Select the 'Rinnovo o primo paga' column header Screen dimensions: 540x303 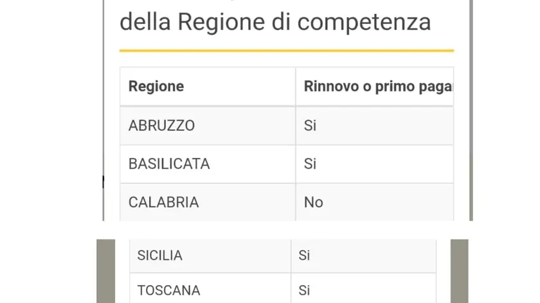(375, 86)
